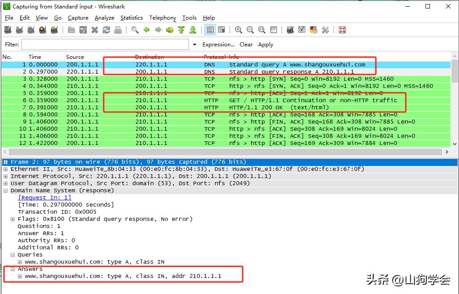The image size is (459, 294).
Task: Collapse the Answers section
Action: click(13, 269)
